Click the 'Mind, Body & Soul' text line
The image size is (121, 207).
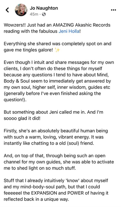click(57, 78)
